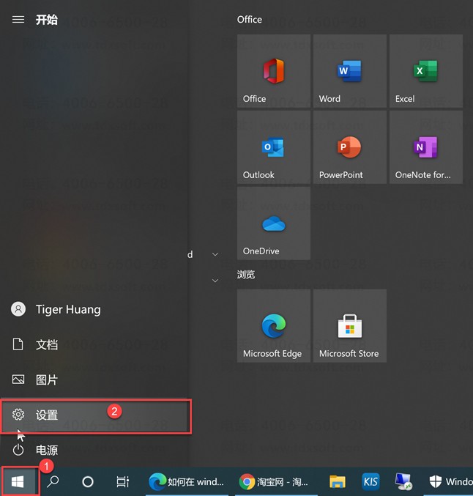The image size is (473, 496).
Task: Open the KIS app on taskbar
Action: 370,482
